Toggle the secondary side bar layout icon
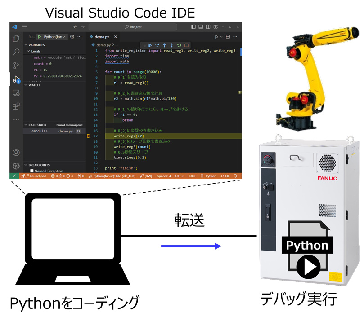The height and width of the screenshot is (321, 360). [x=208, y=27]
